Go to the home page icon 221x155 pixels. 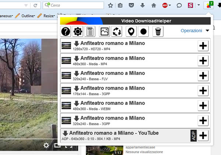[154, 6]
